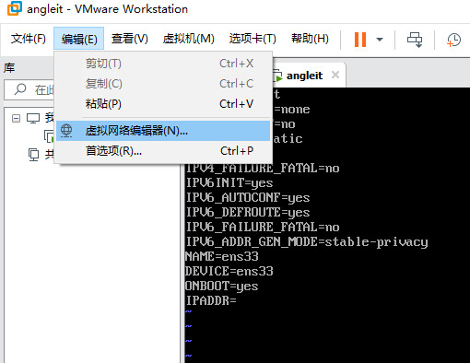Open 首选项(R)... preferences entry

(163, 151)
